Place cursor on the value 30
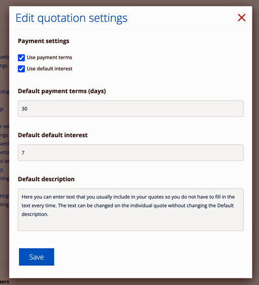The width and height of the screenshot is (259, 285). [x=24, y=109]
